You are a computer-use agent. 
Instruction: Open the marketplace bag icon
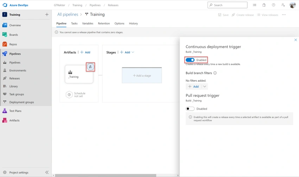(264, 5)
